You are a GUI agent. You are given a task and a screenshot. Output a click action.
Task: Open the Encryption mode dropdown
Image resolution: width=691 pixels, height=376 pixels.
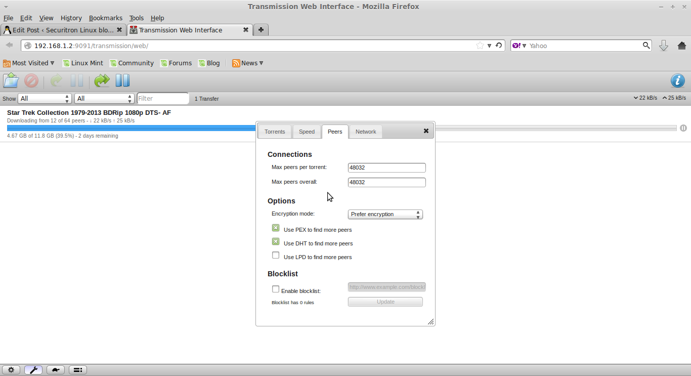385,214
